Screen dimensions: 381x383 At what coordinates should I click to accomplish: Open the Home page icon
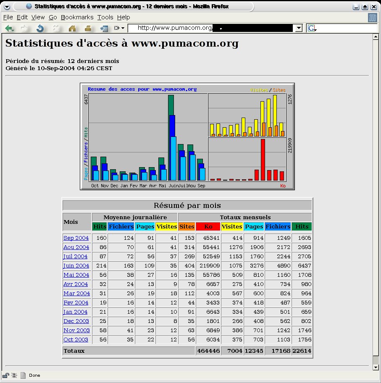coord(72,29)
